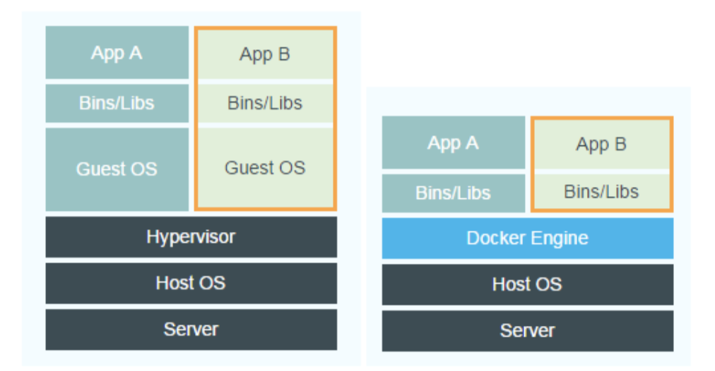The height and width of the screenshot is (371, 715).
Task: Click the Hypervisor layer
Action: point(191,237)
